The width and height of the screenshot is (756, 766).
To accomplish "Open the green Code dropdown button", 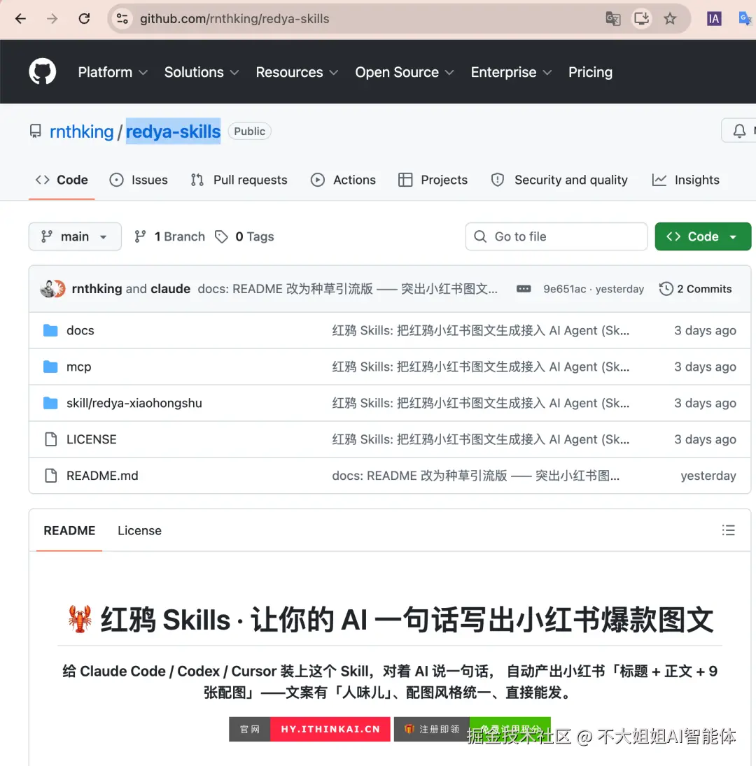I will point(703,236).
